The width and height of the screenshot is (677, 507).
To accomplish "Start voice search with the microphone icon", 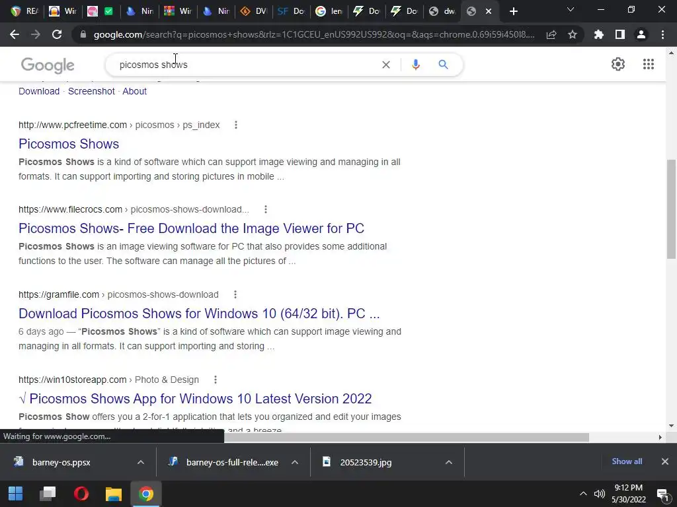I will 415,65.
